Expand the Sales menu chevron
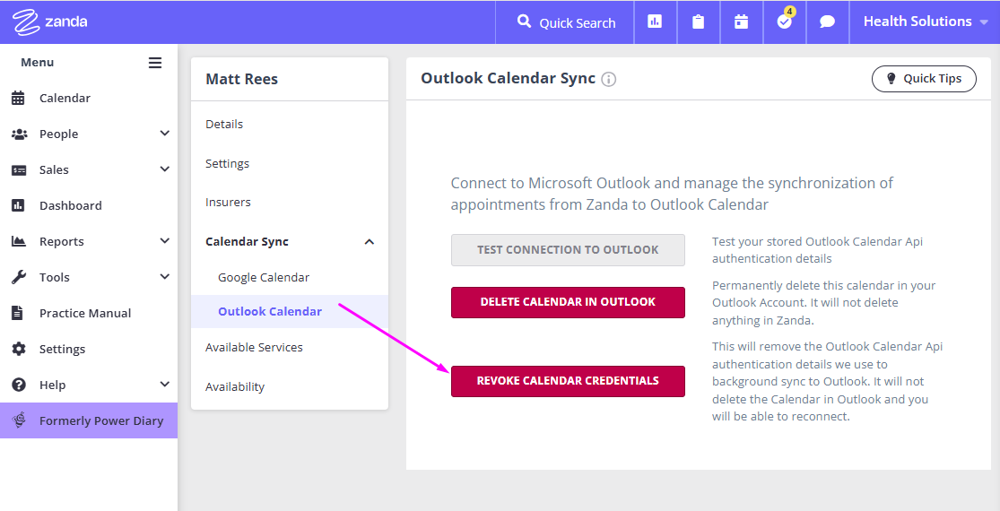1000x511 pixels. (164, 169)
